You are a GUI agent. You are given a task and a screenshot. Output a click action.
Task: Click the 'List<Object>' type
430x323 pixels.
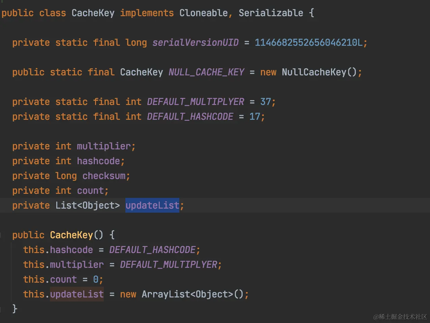(88, 206)
